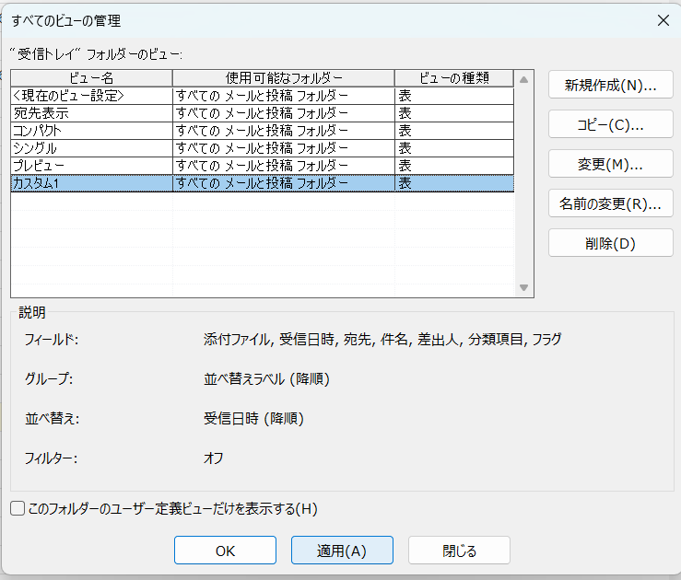Select the 宛先表示 view row
681x580 pixels.
[x=90, y=113]
